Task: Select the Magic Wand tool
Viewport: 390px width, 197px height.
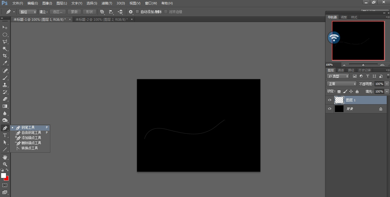Action: point(5,49)
